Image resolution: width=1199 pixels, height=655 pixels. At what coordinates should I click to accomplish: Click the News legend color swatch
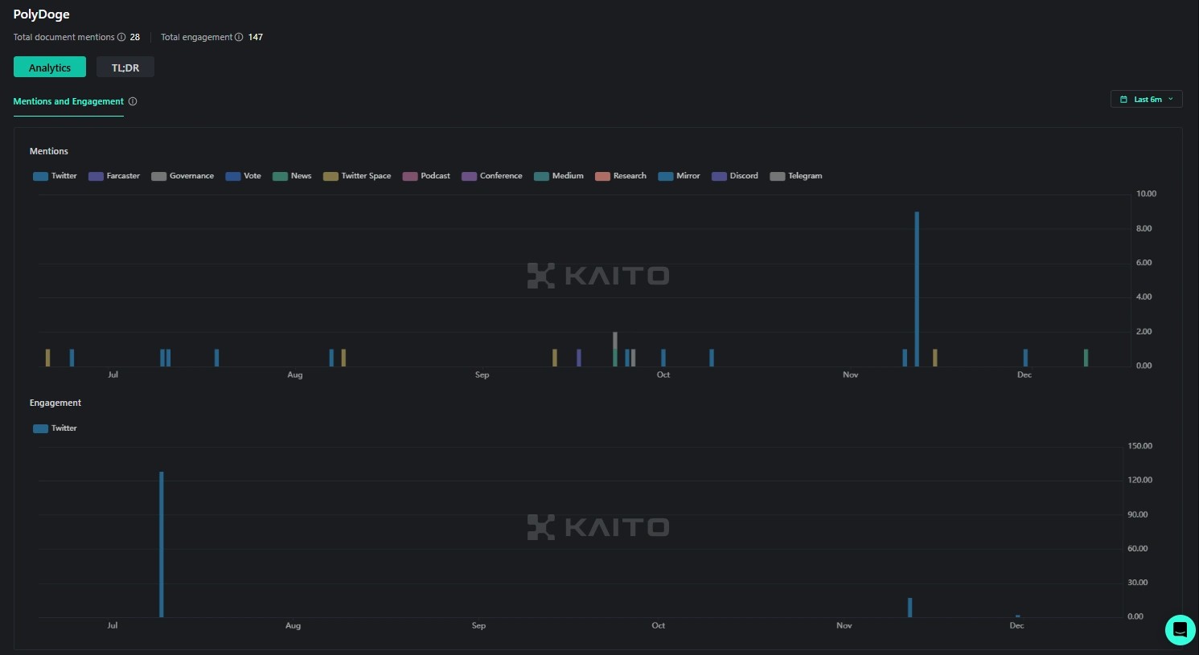pos(280,176)
